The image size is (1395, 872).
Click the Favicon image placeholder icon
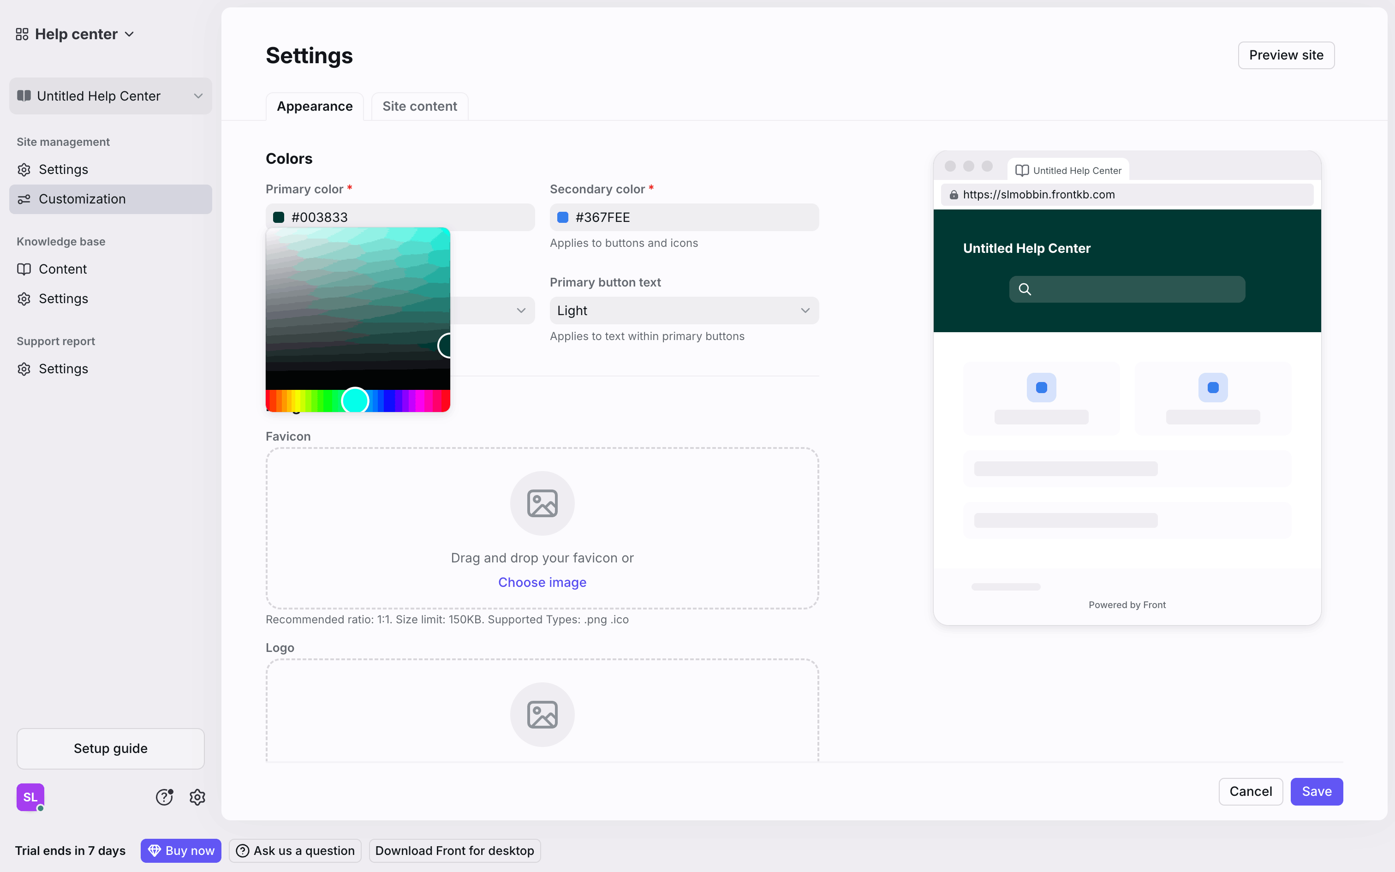542,503
